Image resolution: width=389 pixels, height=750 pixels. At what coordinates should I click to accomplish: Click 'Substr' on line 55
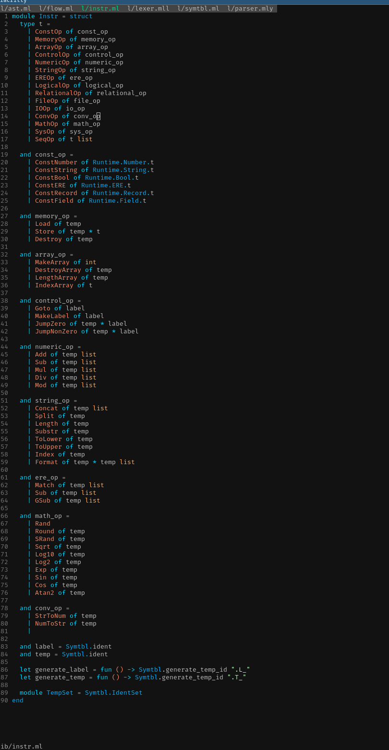(47, 431)
